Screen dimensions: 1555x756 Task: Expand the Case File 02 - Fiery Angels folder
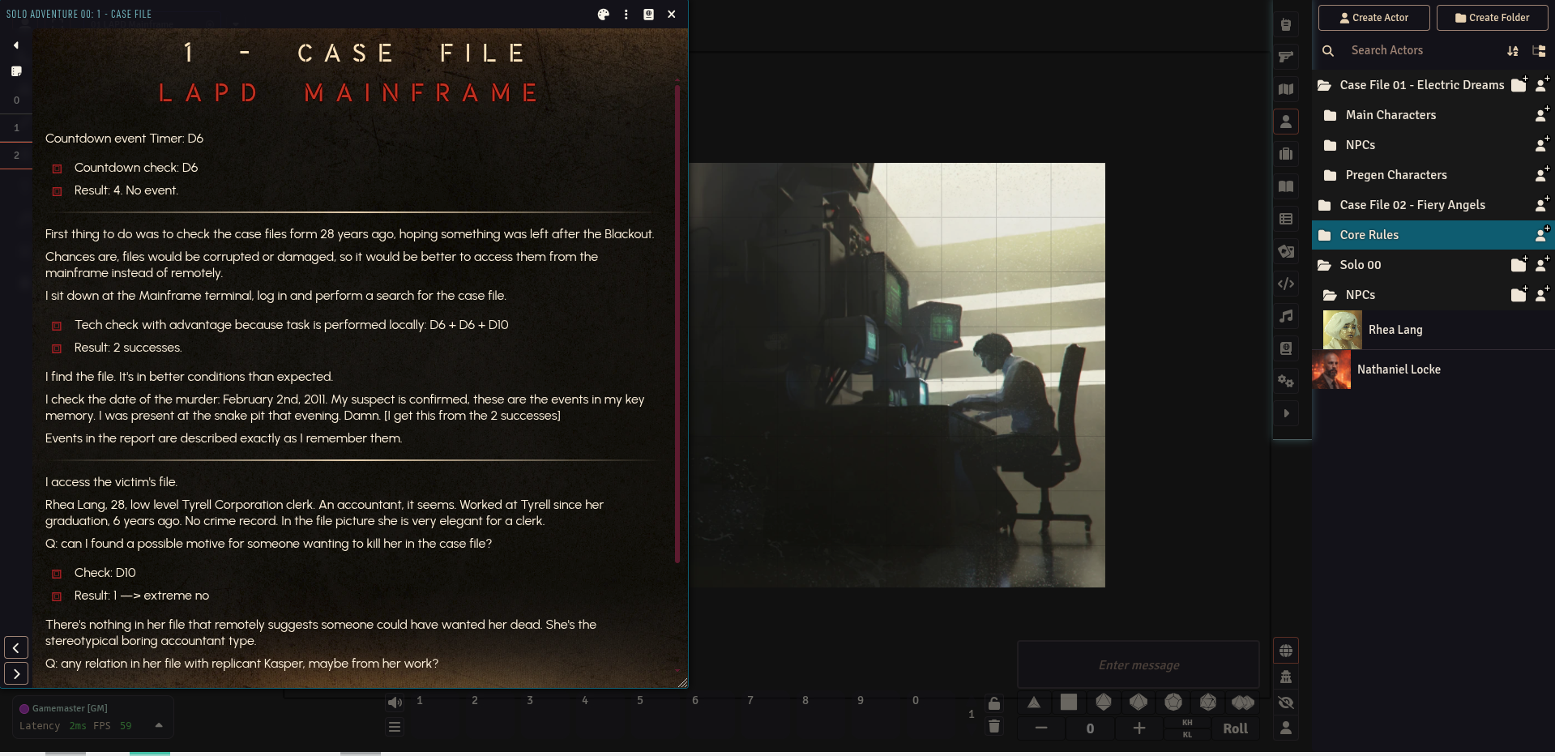click(x=1412, y=205)
